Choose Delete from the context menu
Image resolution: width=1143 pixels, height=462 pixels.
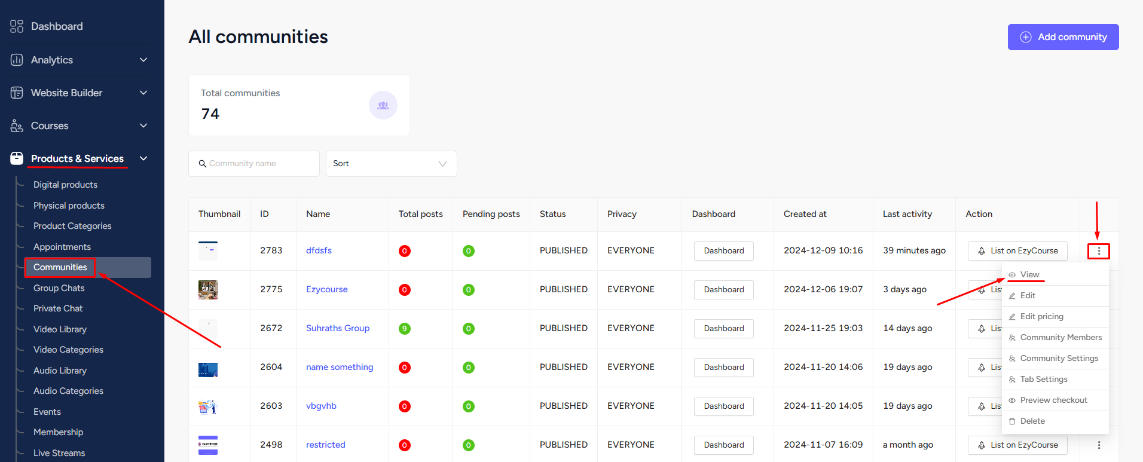pos(1055,421)
